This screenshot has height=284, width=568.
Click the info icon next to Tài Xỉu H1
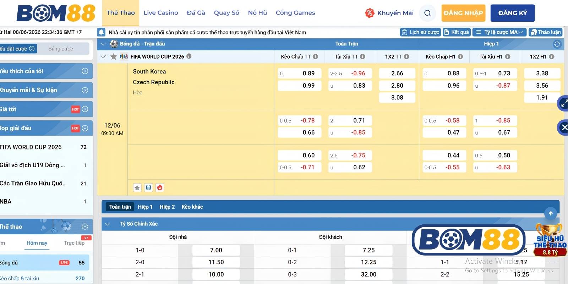508,56
